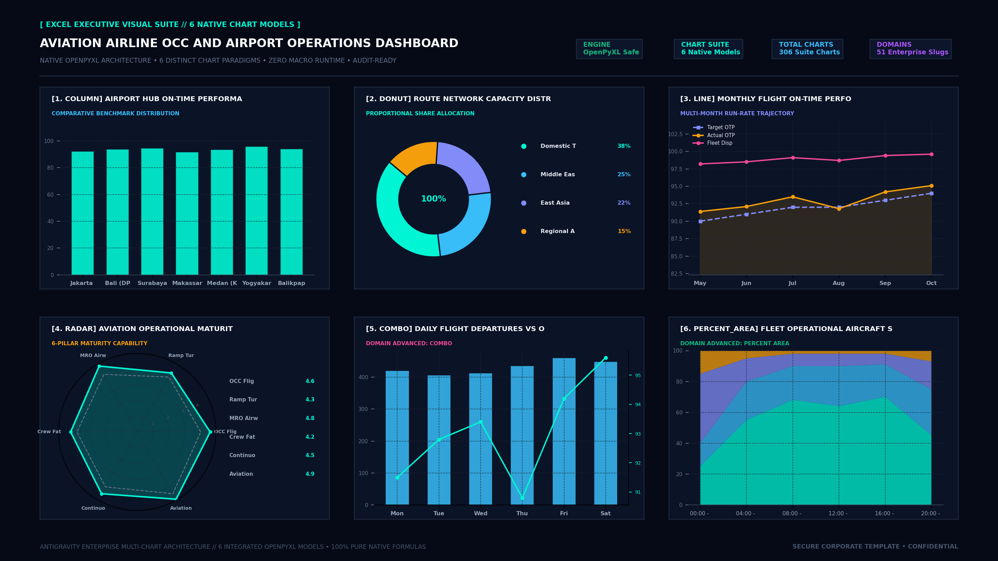The height and width of the screenshot is (561, 998).
Task: Click the 38% Domestic T value
Action: pyautogui.click(x=624, y=146)
